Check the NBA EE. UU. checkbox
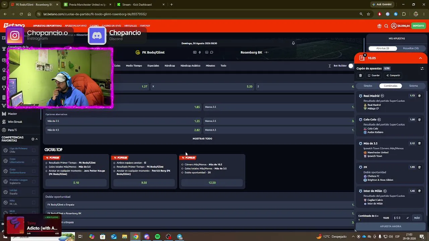429x241 pixels. click(x=34, y=203)
